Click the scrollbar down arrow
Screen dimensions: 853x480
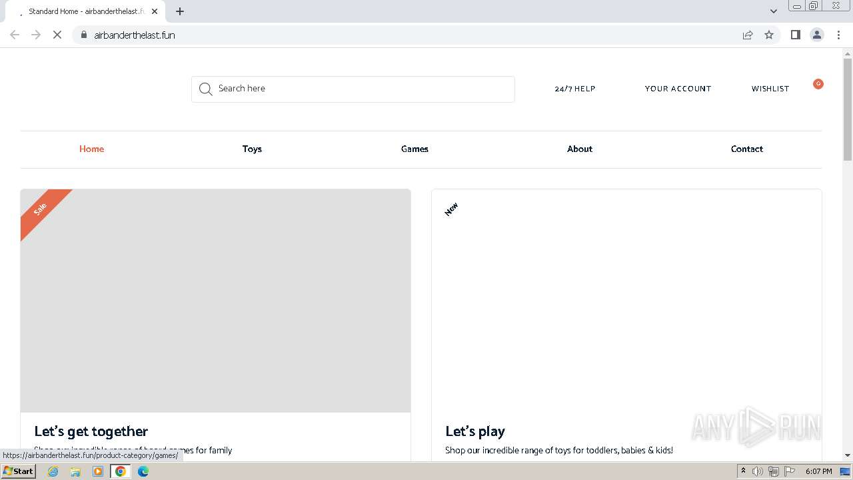pos(848,455)
